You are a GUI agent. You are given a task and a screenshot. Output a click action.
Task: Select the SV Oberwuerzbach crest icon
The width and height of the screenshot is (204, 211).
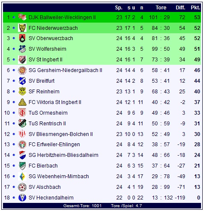[22, 38]
